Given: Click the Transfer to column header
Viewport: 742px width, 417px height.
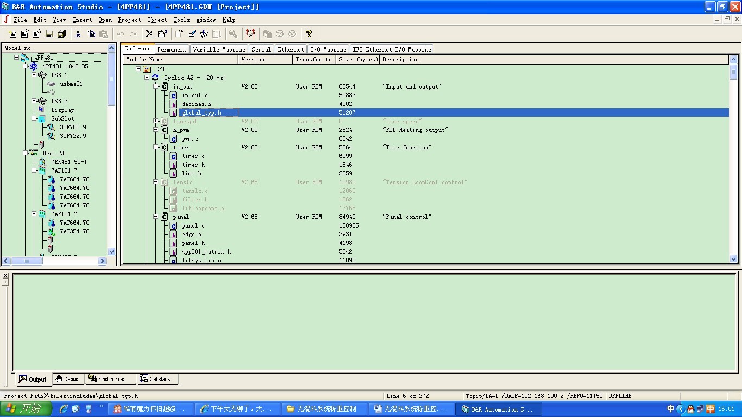Looking at the screenshot, I should (x=314, y=59).
